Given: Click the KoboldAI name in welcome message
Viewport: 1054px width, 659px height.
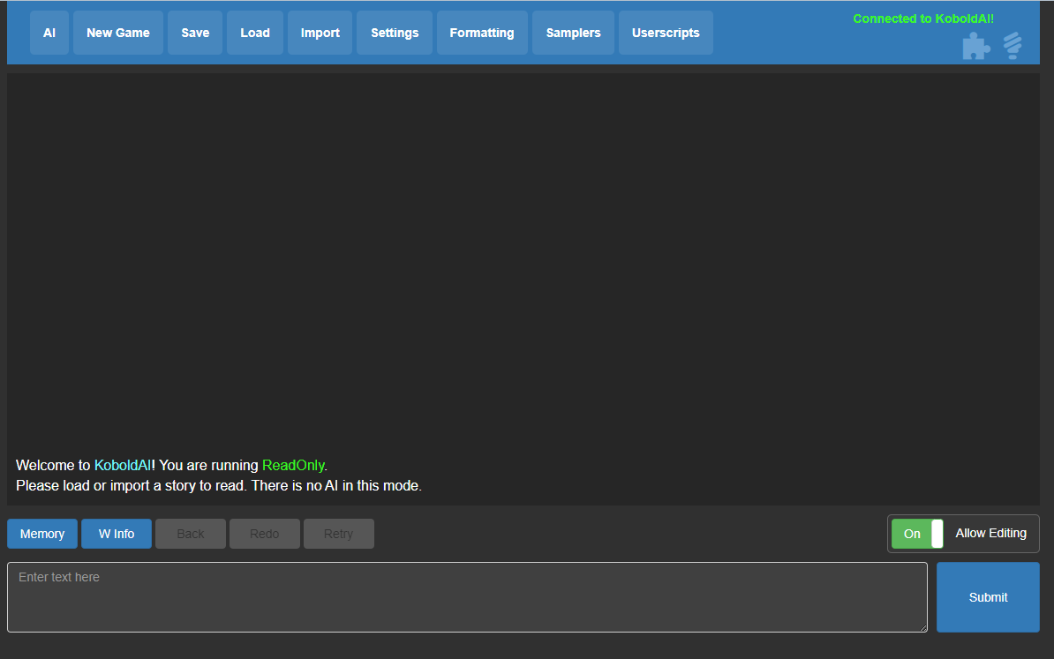Looking at the screenshot, I should (123, 466).
